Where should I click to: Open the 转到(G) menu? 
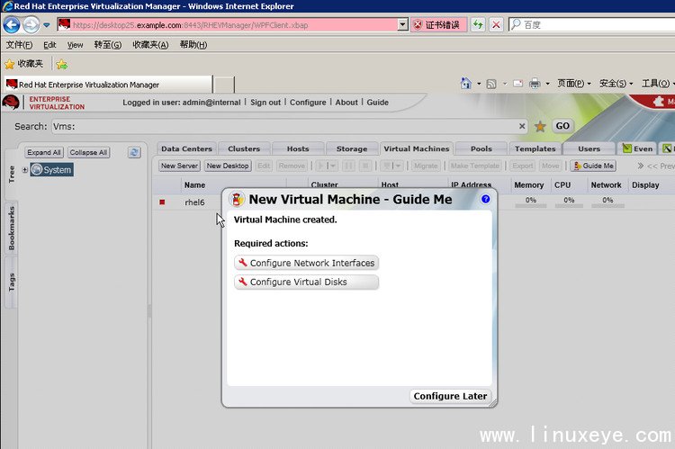click(108, 45)
